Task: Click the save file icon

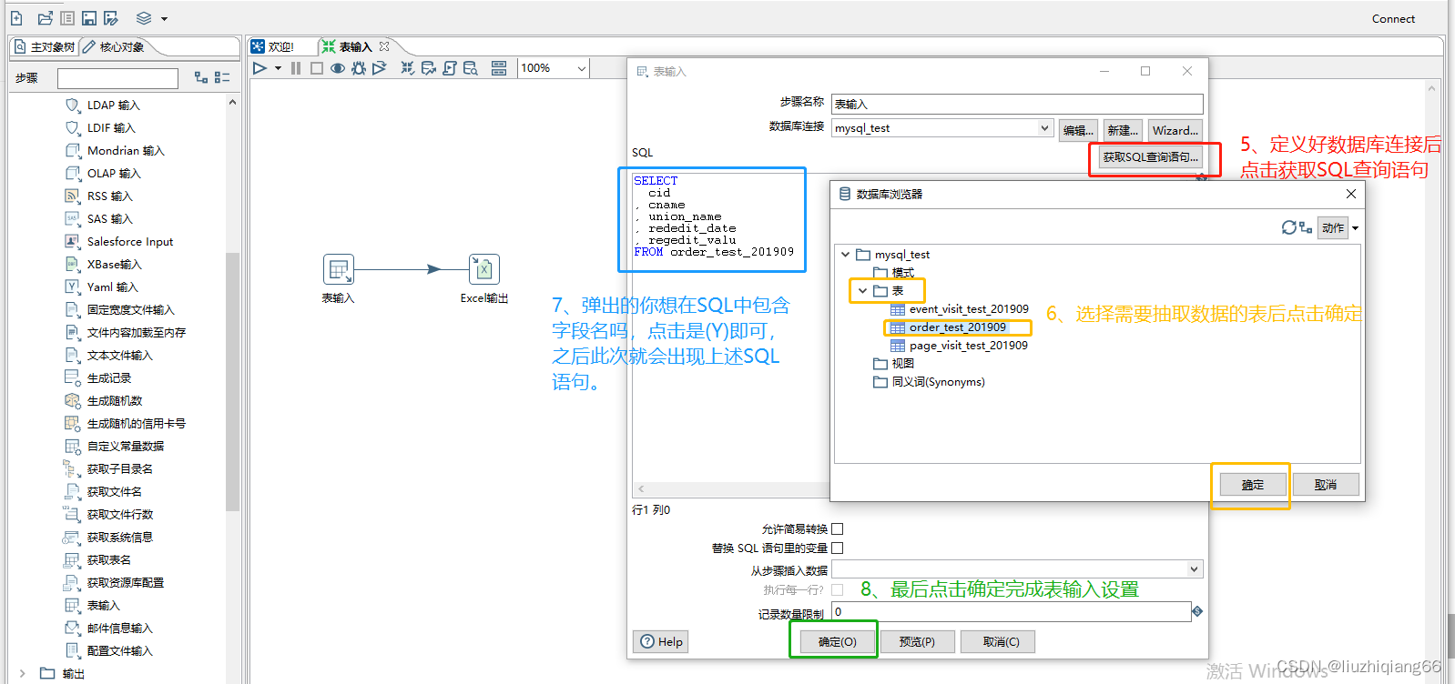Action: click(89, 18)
